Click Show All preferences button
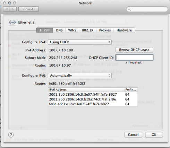170x148 pixels. point(28,9)
